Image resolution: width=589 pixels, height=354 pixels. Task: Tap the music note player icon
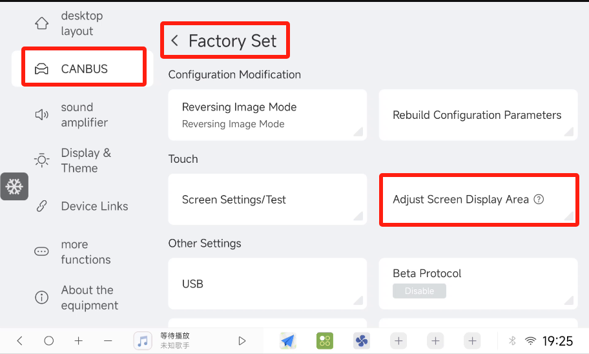pyautogui.click(x=143, y=341)
